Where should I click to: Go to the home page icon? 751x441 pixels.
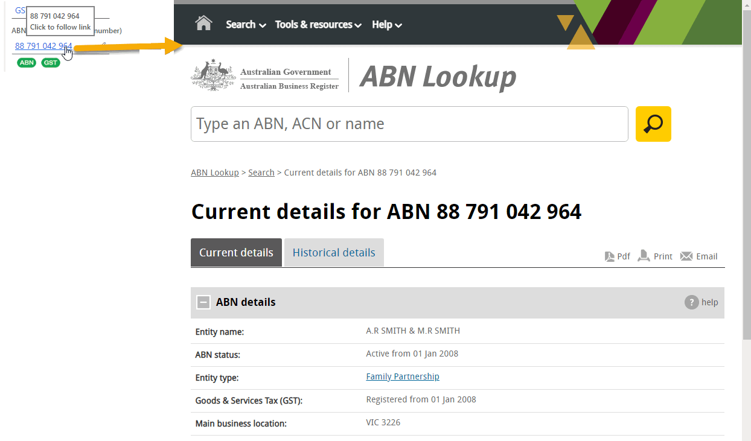tap(204, 24)
